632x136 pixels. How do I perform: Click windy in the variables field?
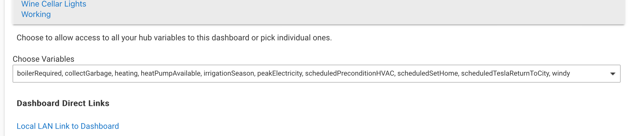coord(561,73)
